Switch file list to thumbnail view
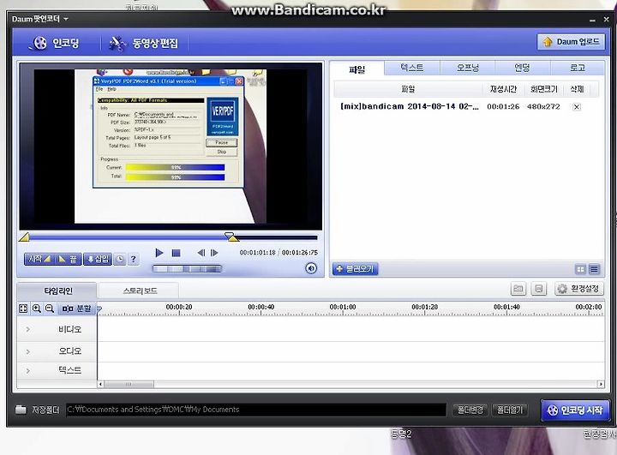 click(580, 269)
